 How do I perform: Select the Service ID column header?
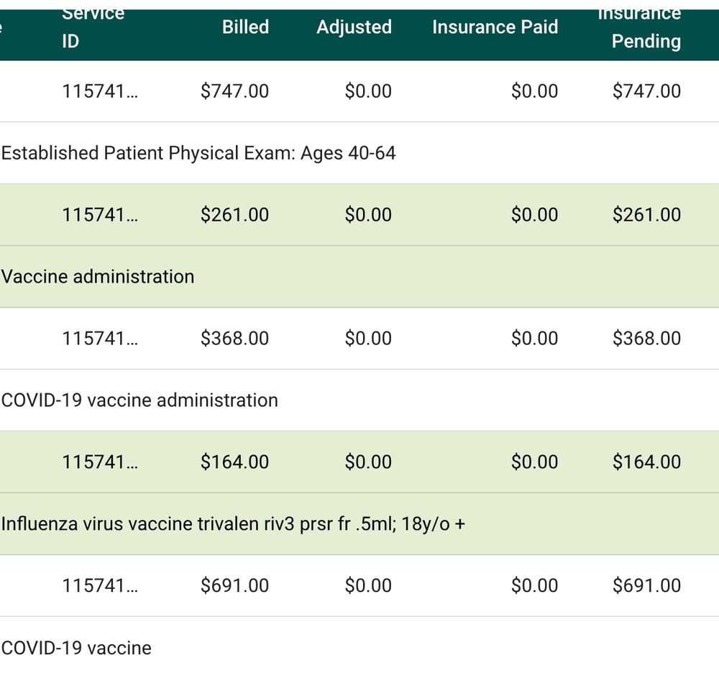[x=93, y=29]
